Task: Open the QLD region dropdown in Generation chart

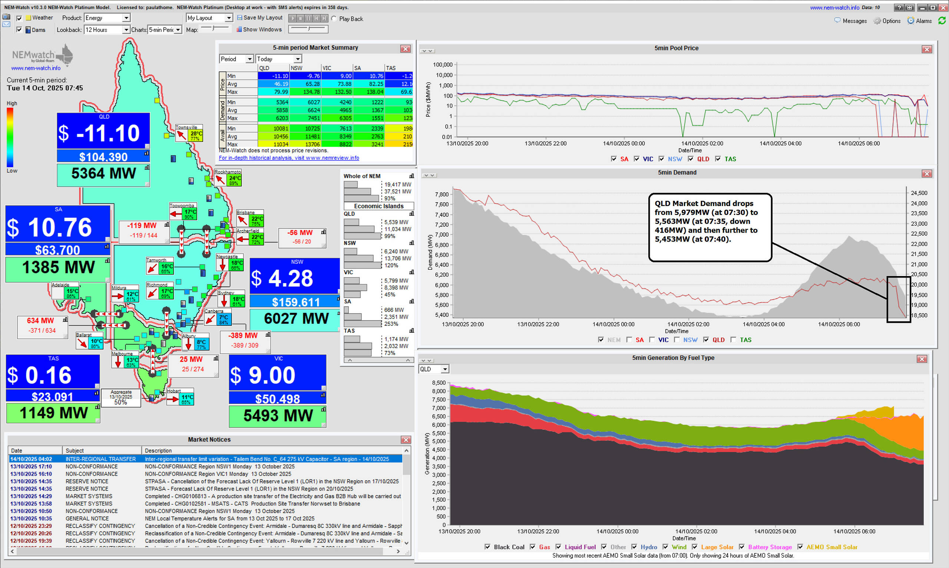Action: tap(444, 369)
